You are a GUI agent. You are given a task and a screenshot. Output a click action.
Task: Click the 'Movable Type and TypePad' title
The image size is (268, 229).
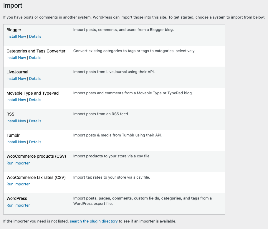[32, 93]
